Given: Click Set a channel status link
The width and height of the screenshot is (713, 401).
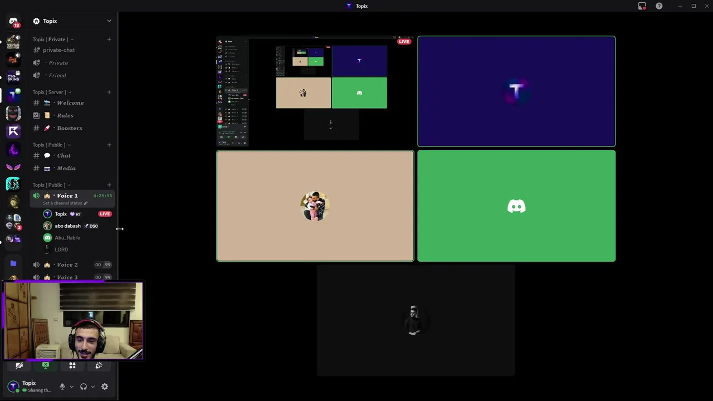Looking at the screenshot, I should click(62, 203).
